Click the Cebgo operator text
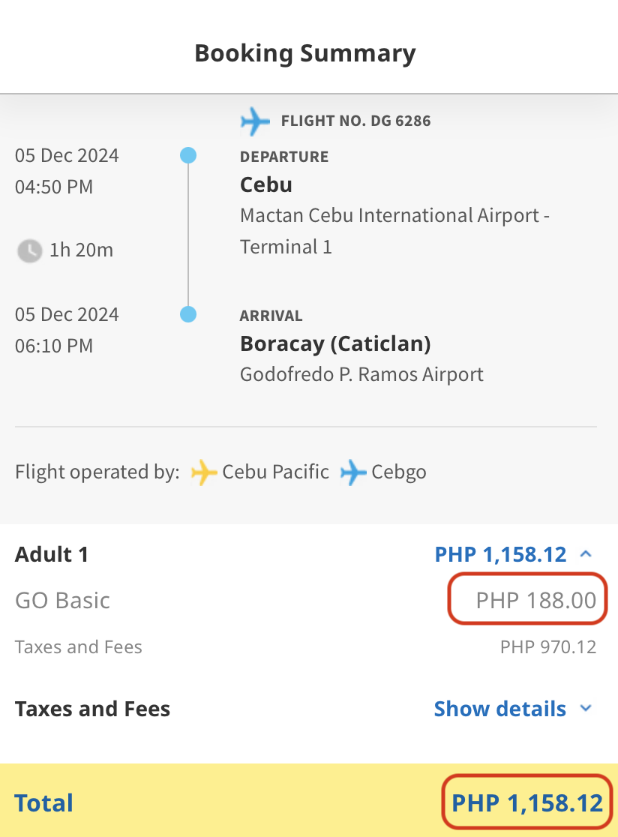Image resolution: width=618 pixels, height=837 pixels. 399,472
